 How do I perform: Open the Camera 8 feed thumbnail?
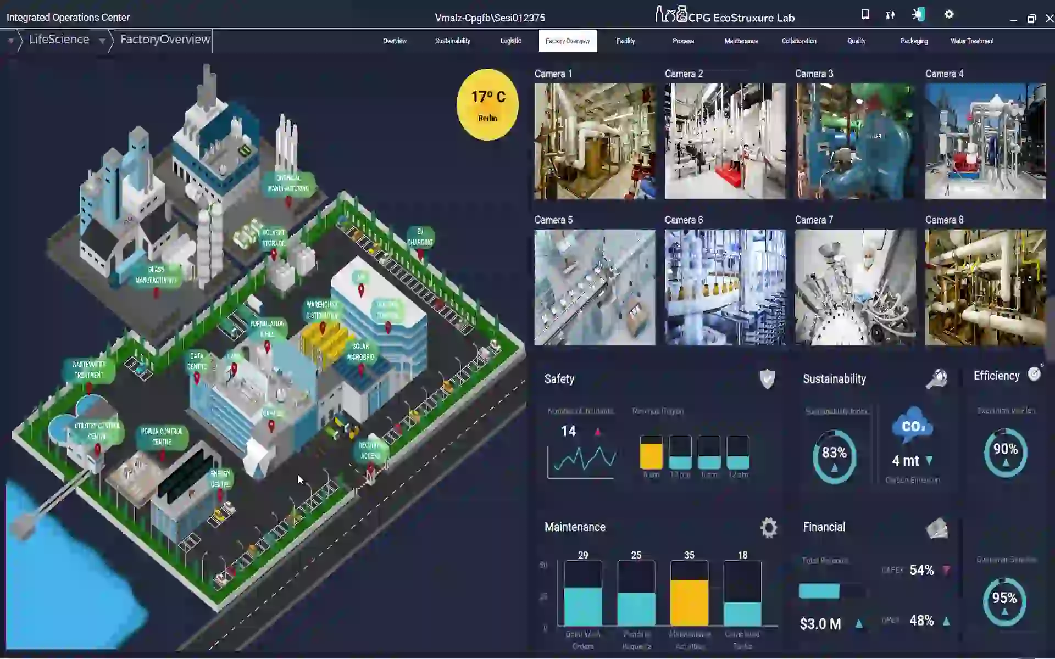click(985, 287)
